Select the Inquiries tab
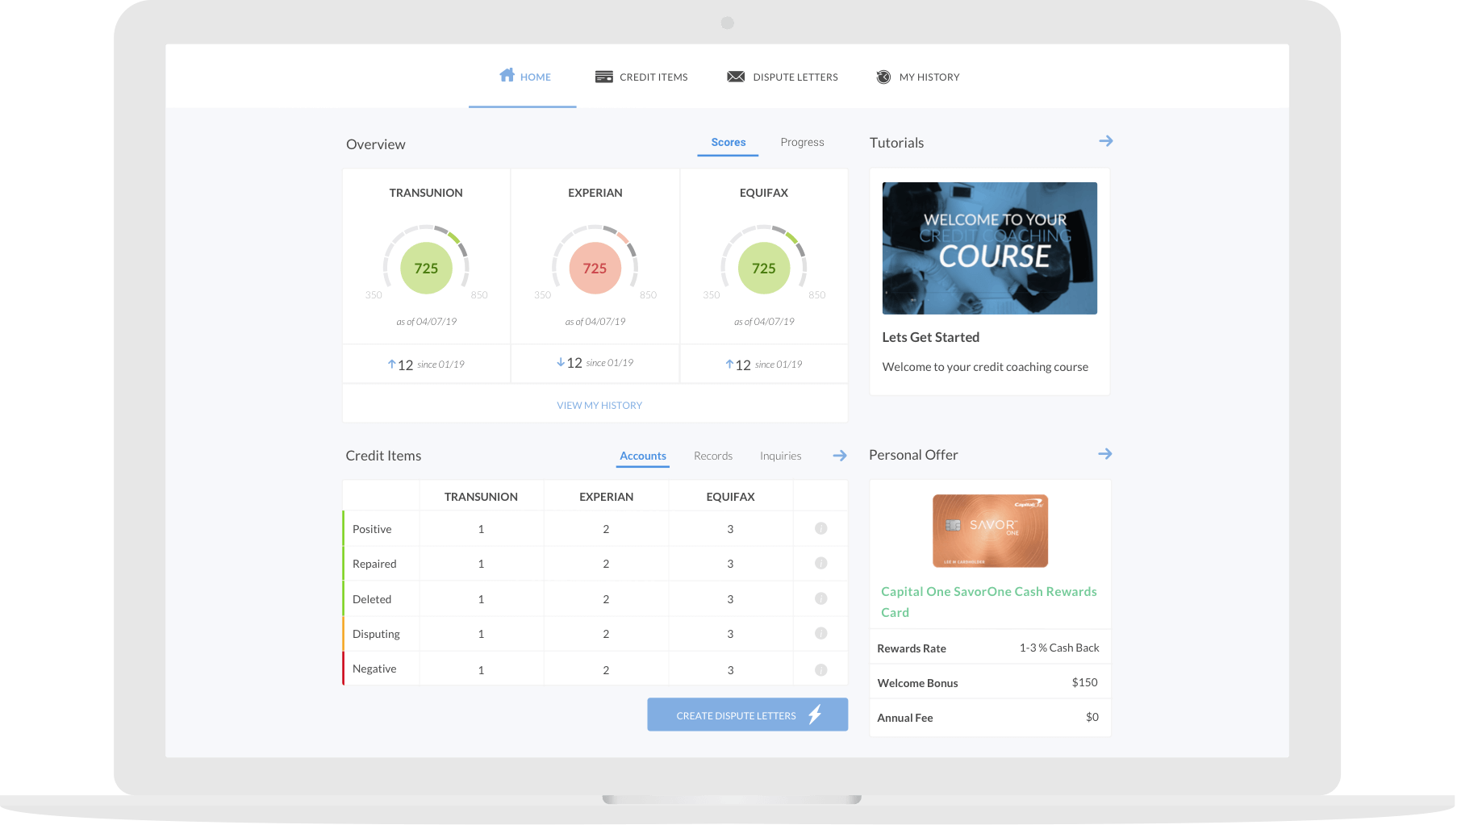Viewport: 1457px width, 825px height. (x=779, y=456)
